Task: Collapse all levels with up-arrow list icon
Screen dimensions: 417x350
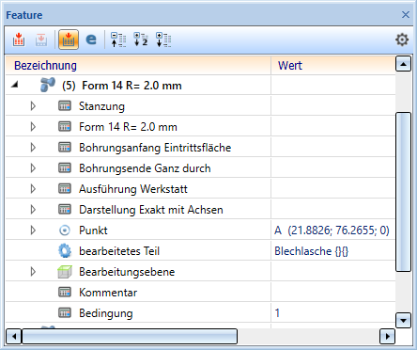Action: click(x=118, y=40)
